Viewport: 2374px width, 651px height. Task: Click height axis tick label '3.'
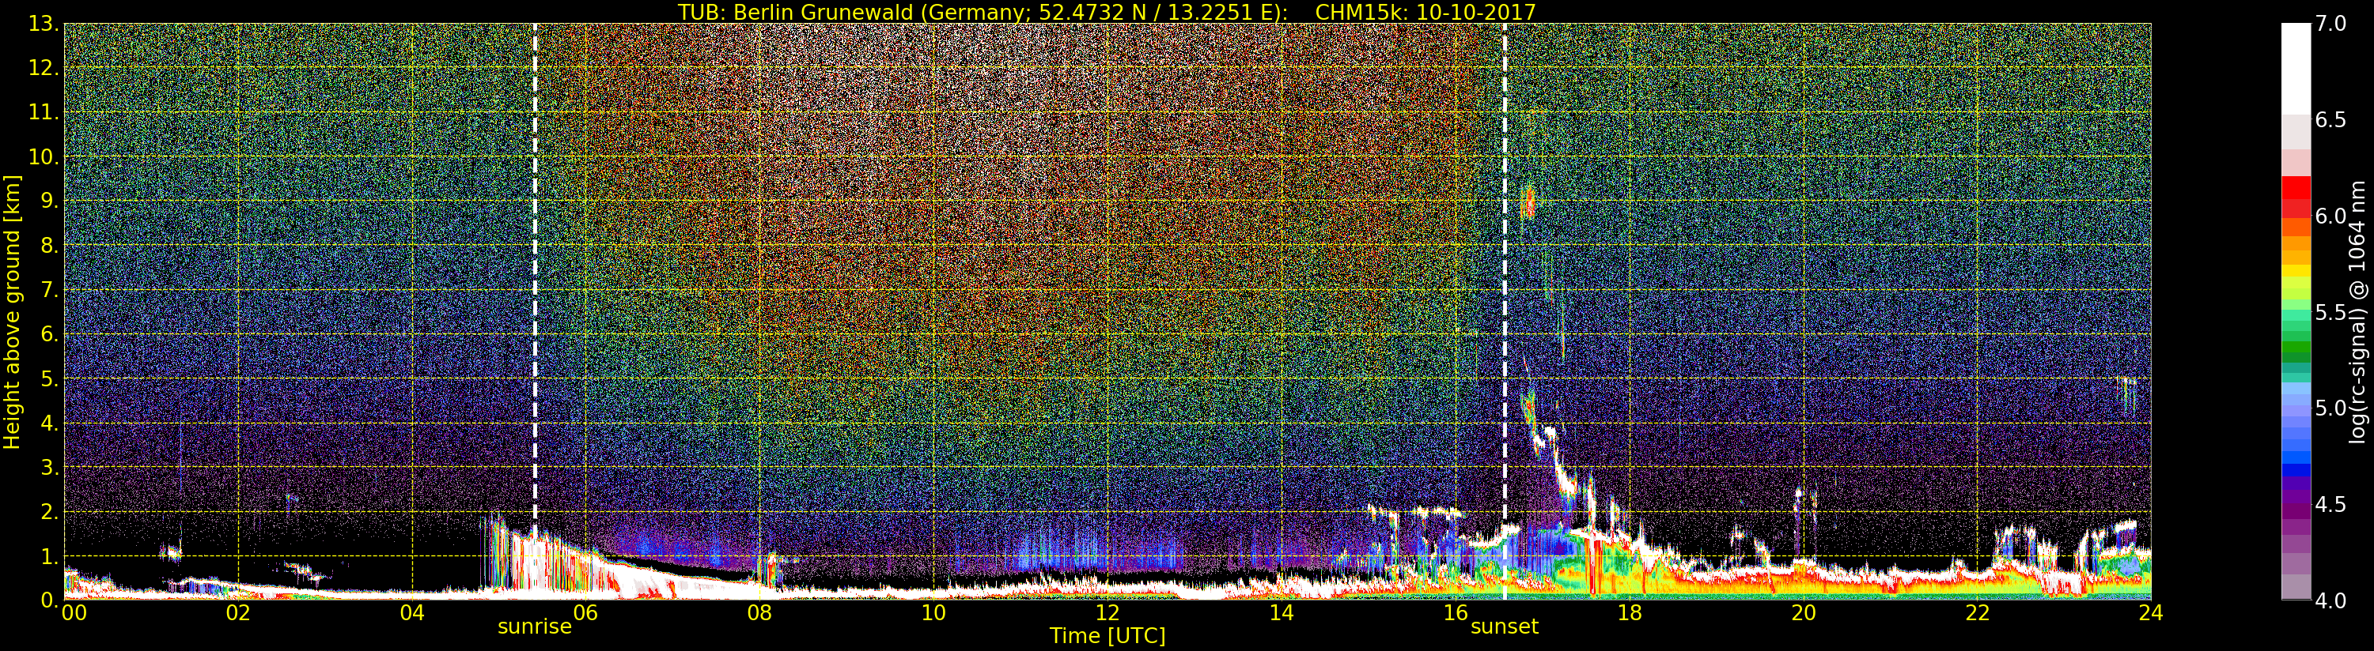[50, 467]
